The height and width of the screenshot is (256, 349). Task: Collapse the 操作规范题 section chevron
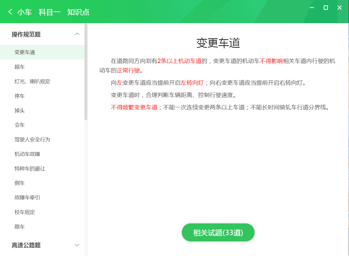(x=77, y=34)
